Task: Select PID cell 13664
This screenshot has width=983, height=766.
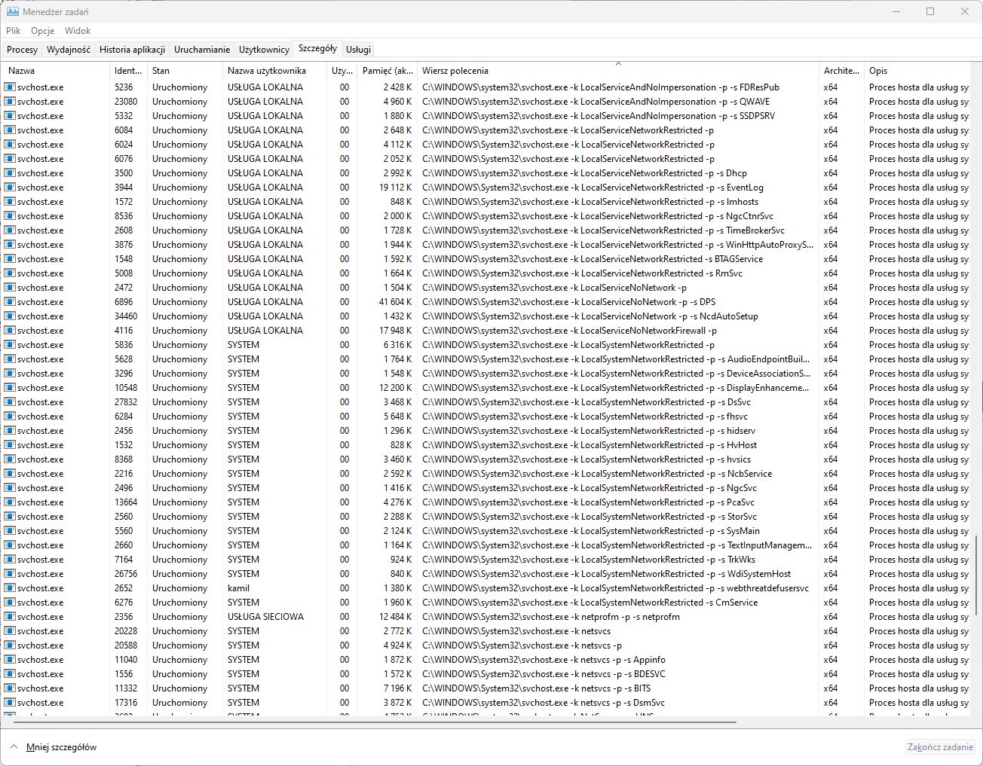Action: pyautogui.click(x=126, y=502)
